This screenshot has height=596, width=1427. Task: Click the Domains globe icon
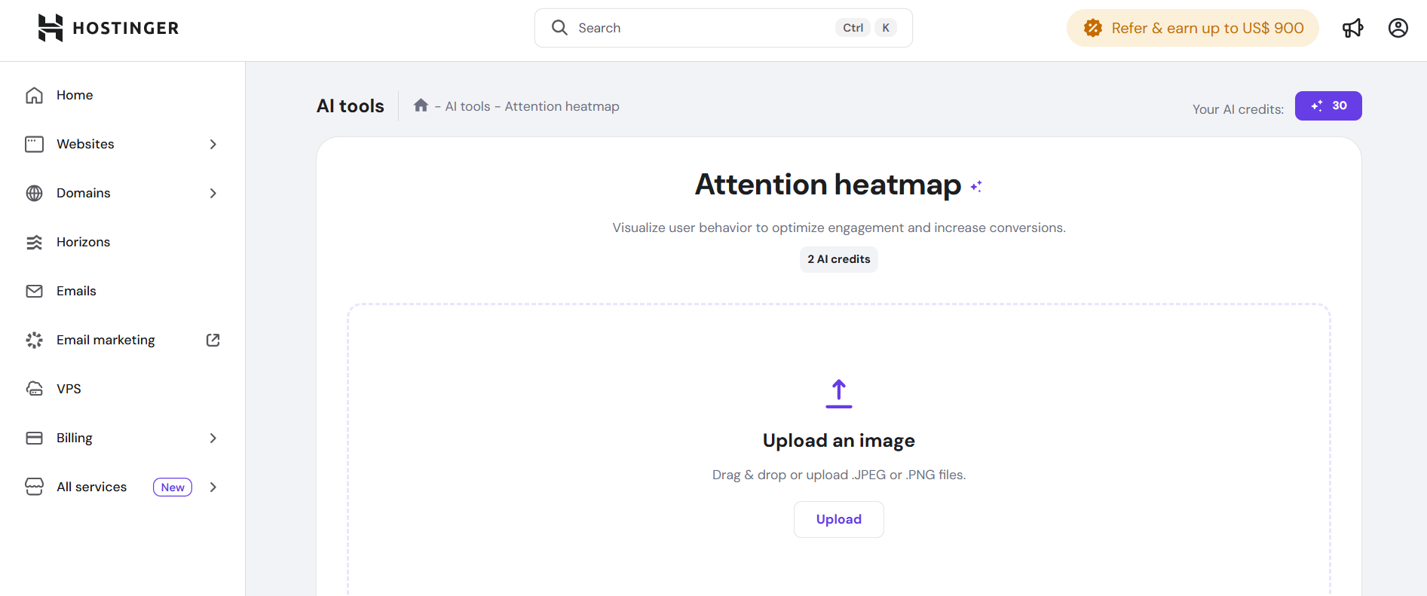[35, 193]
